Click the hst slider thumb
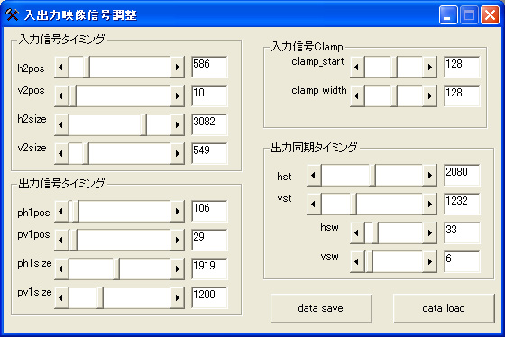 (372, 175)
